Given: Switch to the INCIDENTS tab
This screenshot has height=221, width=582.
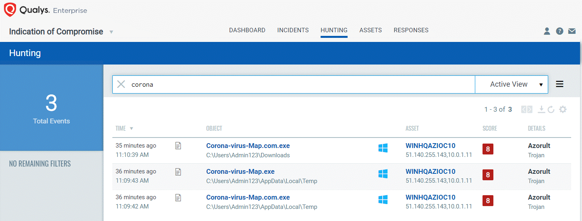Looking at the screenshot, I should (x=293, y=30).
